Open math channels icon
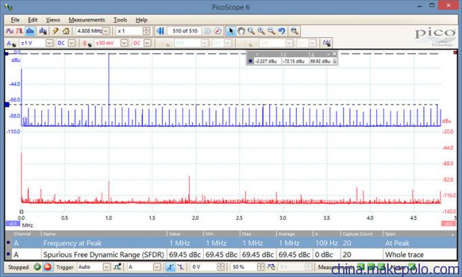 [x=327, y=43]
